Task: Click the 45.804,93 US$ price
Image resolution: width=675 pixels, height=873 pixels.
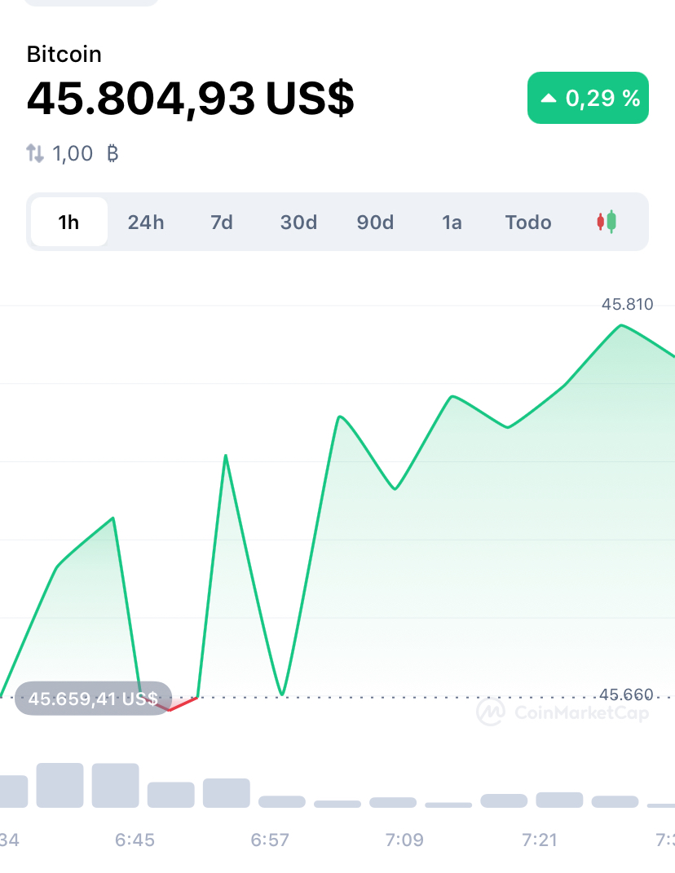Action: 191,99
